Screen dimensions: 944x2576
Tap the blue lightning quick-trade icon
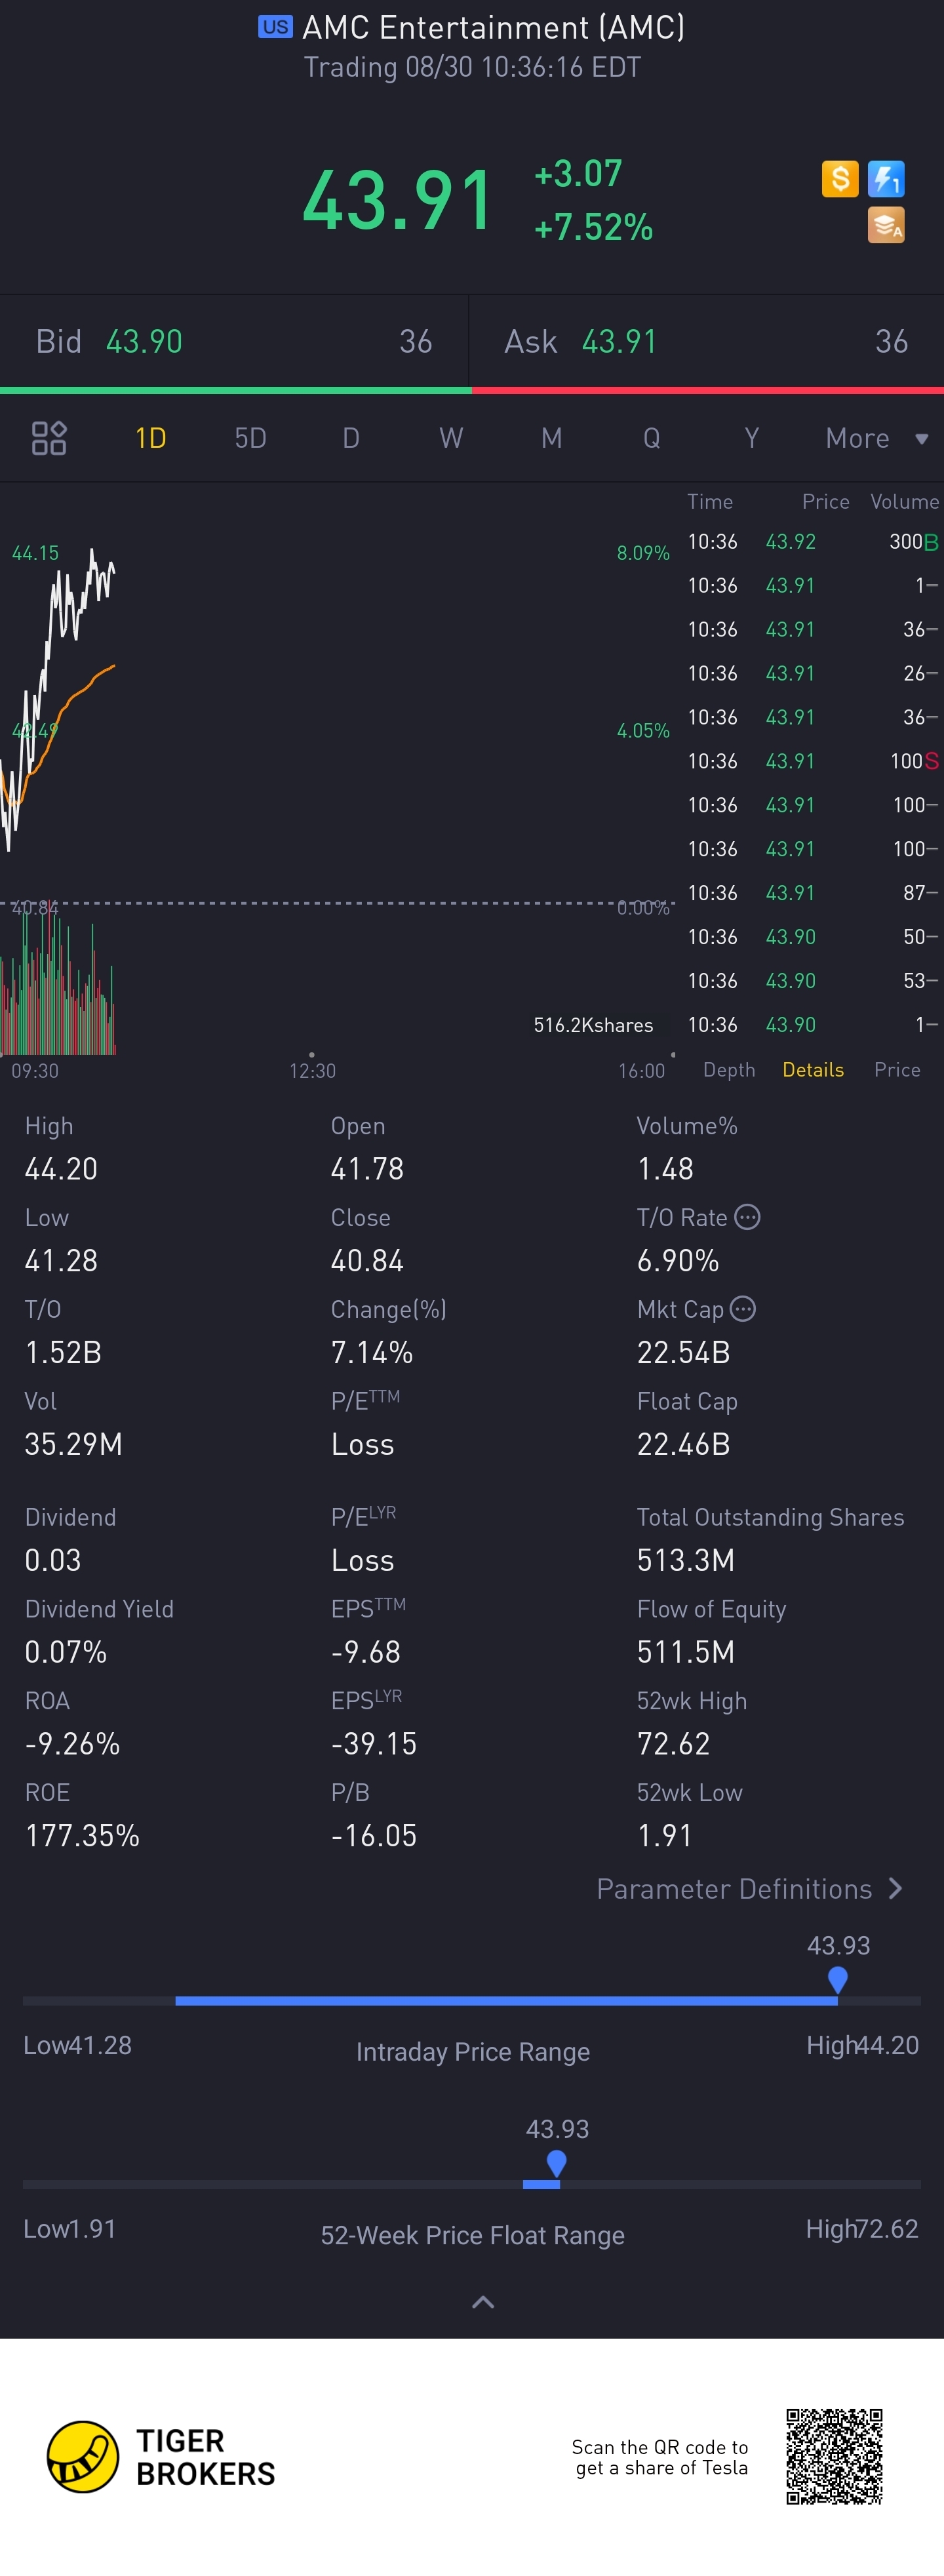pos(886,179)
